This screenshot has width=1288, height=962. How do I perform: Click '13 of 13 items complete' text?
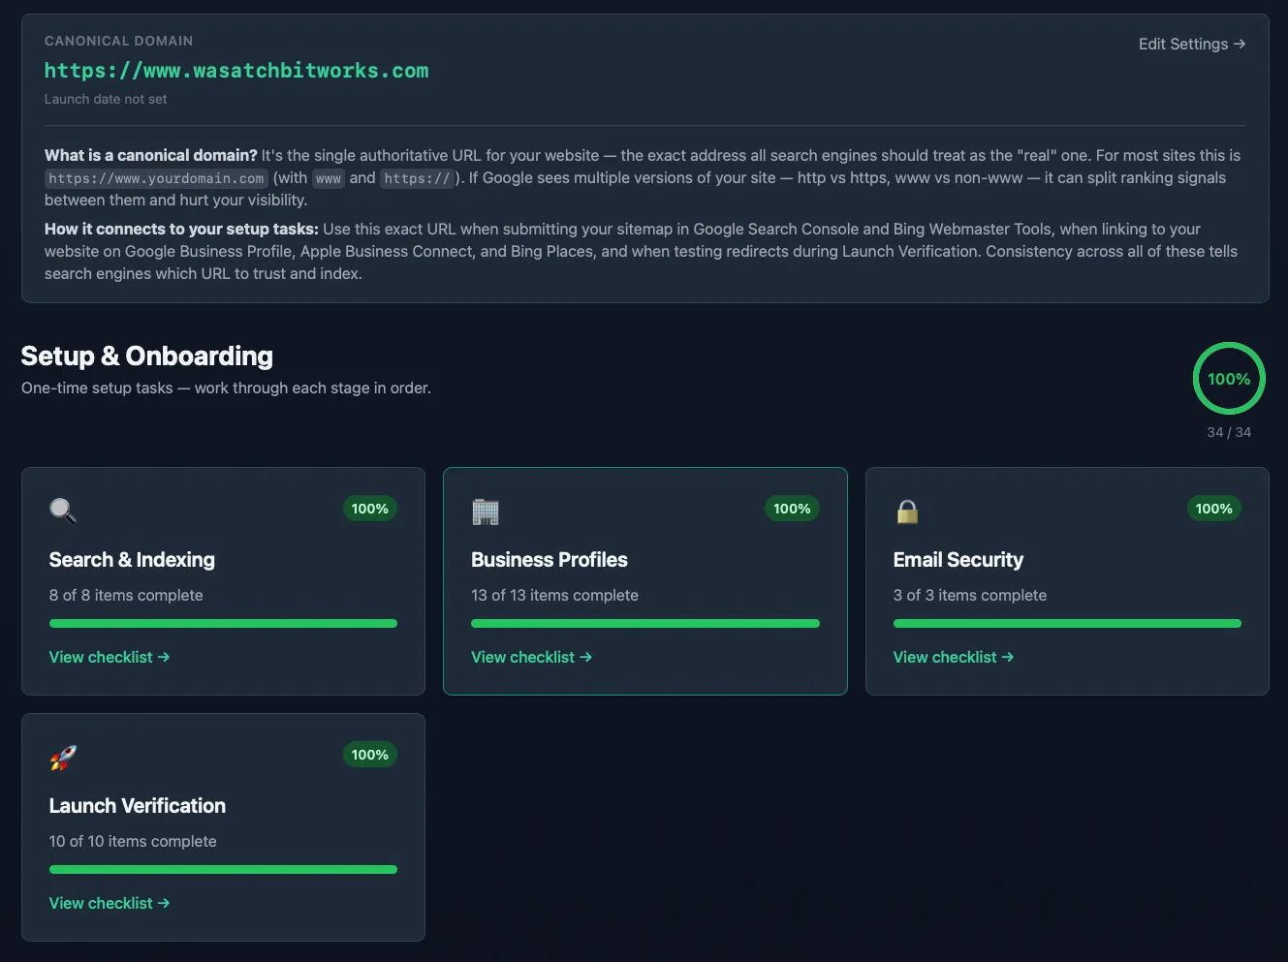(554, 595)
